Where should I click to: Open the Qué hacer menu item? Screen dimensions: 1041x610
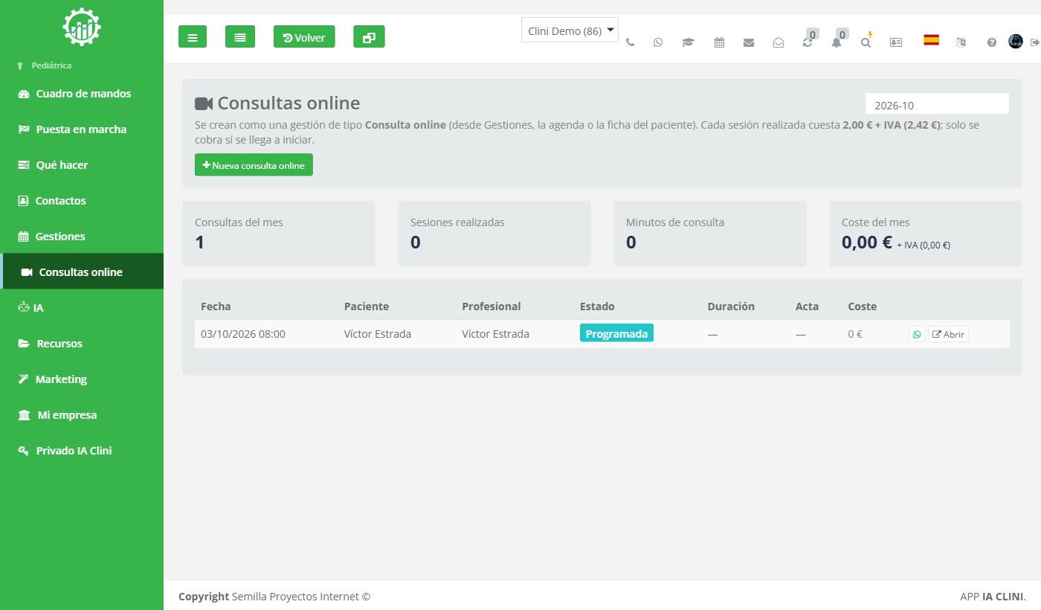point(82,165)
